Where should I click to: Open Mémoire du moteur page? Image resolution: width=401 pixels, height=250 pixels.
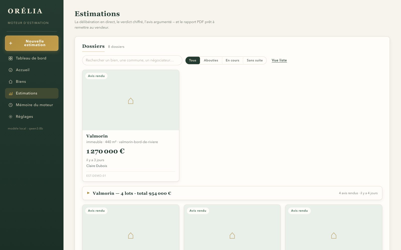(x=32, y=105)
